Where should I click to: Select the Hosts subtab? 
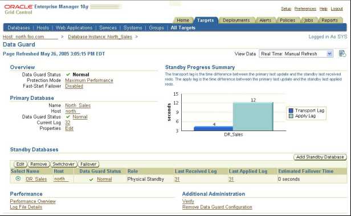coord(43,28)
